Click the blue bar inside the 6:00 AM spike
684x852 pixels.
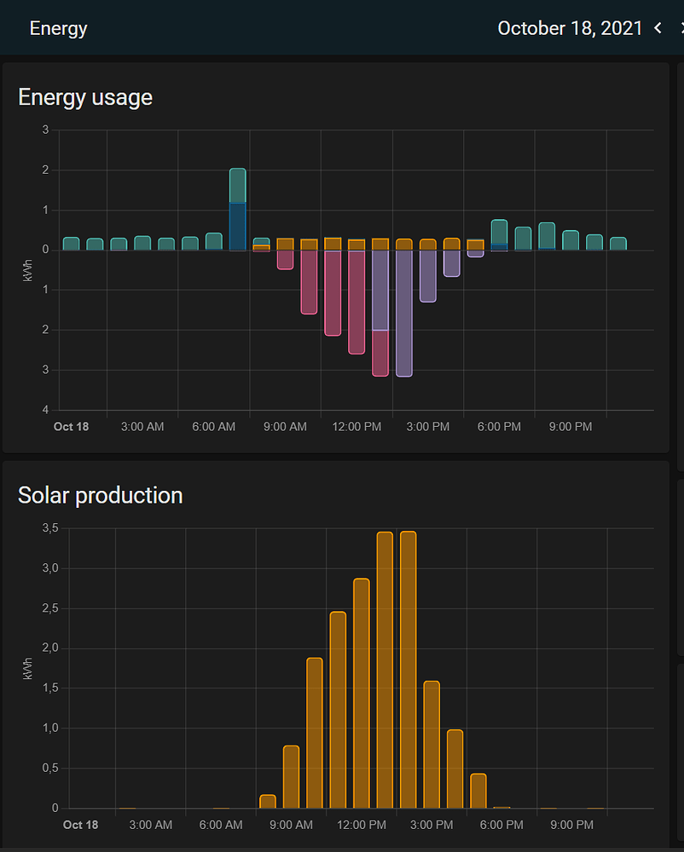coord(237,226)
